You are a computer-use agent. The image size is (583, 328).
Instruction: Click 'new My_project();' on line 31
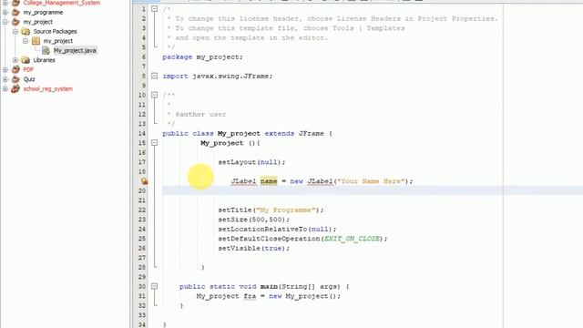click(x=304, y=296)
